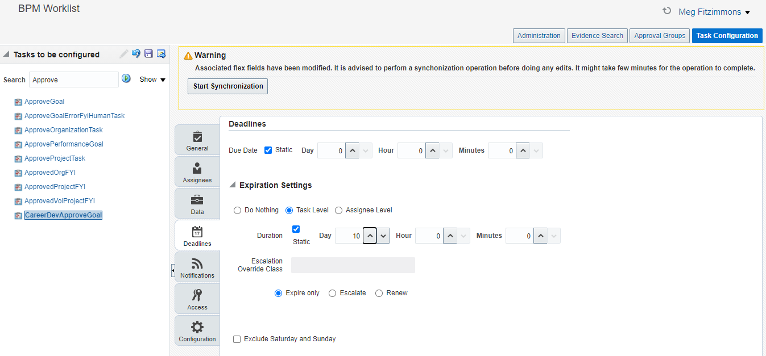Open the ApproveGoal task link
The height and width of the screenshot is (356, 766).
coord(44,101)
